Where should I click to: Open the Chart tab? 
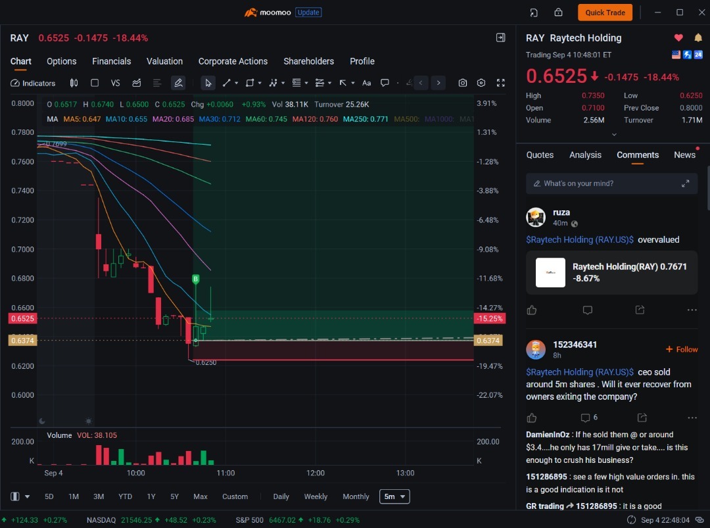coord(21,61)
